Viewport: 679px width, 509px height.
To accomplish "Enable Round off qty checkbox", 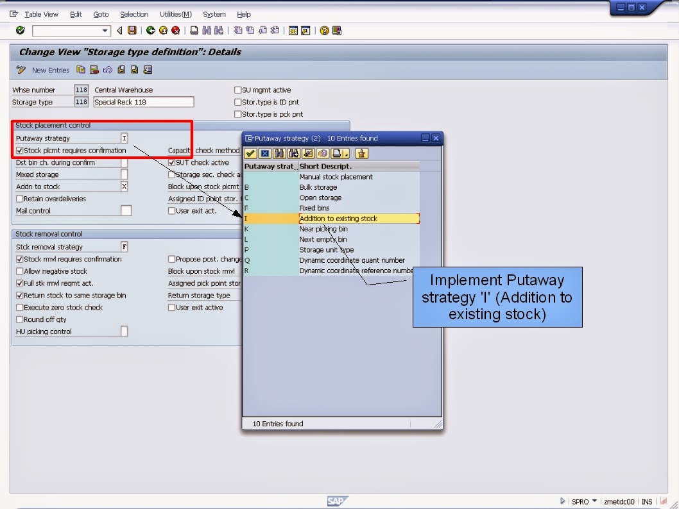I will (x=19, y=320).
